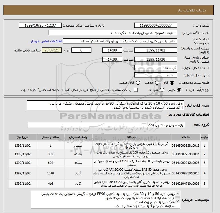This screenshot has width=220, height=213.
Task: Click quantity value 832
Action: pos(51,154)
